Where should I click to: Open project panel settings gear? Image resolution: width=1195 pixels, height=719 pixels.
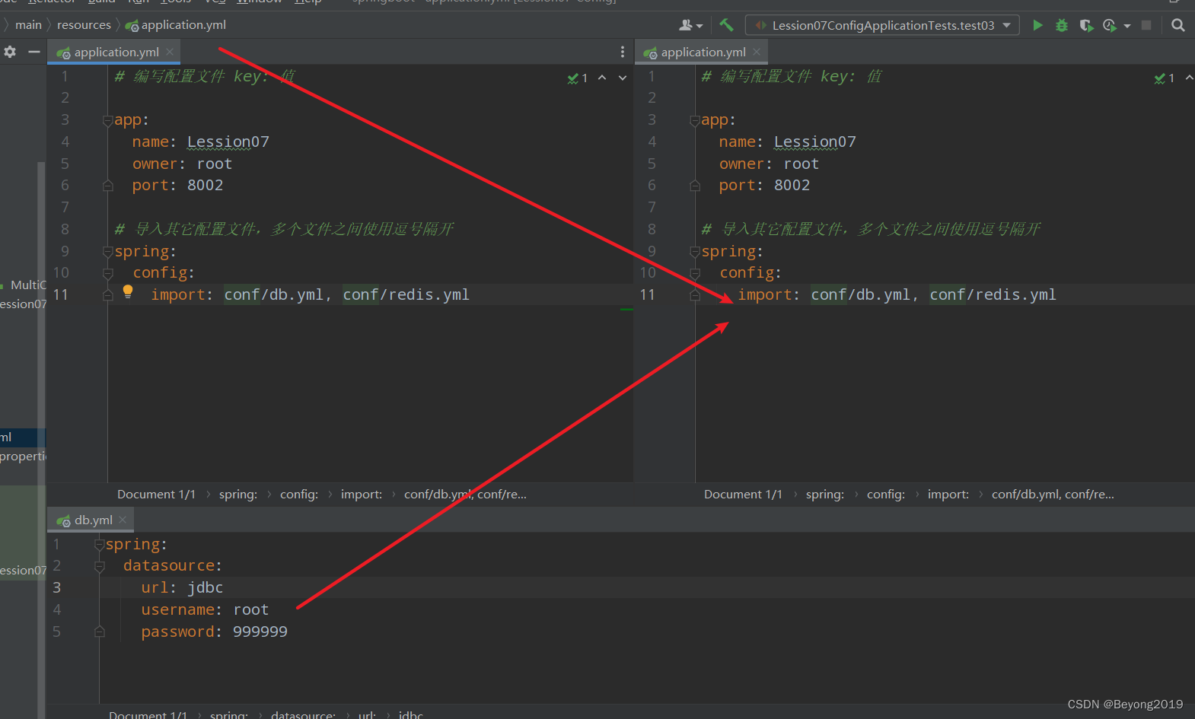10,52
